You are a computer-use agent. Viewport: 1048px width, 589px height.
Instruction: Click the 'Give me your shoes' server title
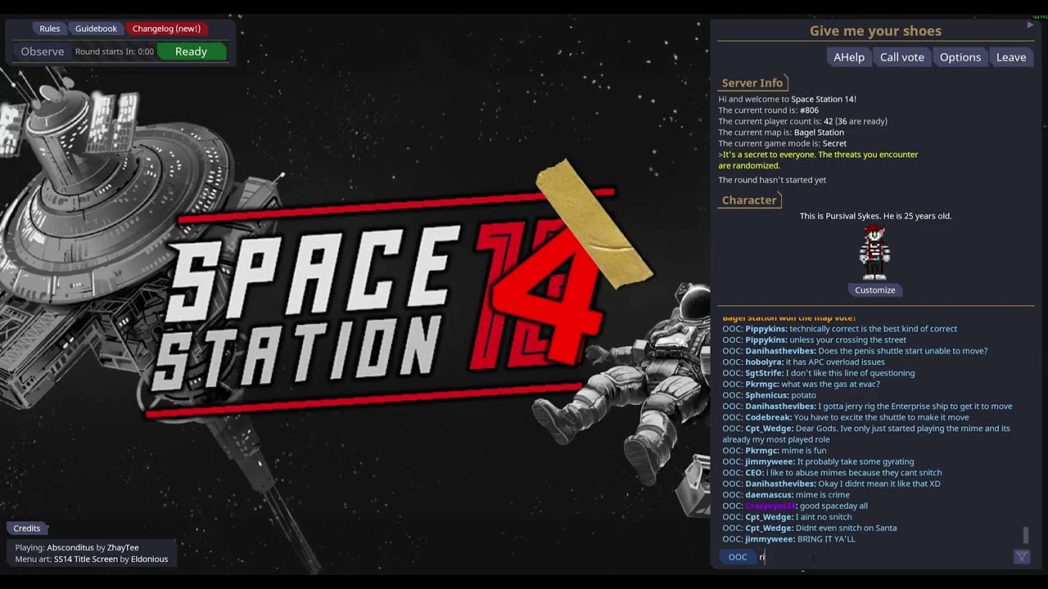tap(875, 31)
